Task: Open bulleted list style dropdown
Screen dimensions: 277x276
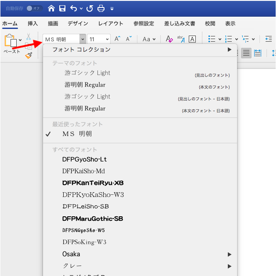Action: (x=220, y=39)
